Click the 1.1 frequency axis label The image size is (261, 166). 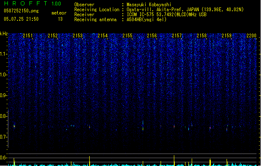pos(4,54)
